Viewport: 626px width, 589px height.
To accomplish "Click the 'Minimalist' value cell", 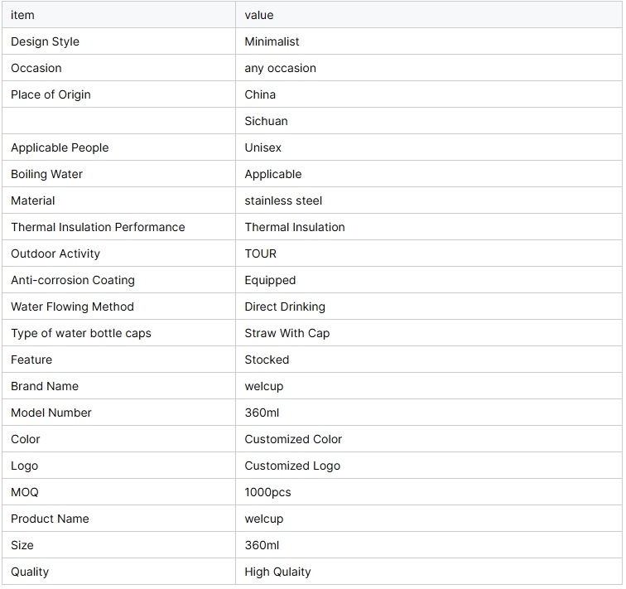I will [x=429, y=41].
